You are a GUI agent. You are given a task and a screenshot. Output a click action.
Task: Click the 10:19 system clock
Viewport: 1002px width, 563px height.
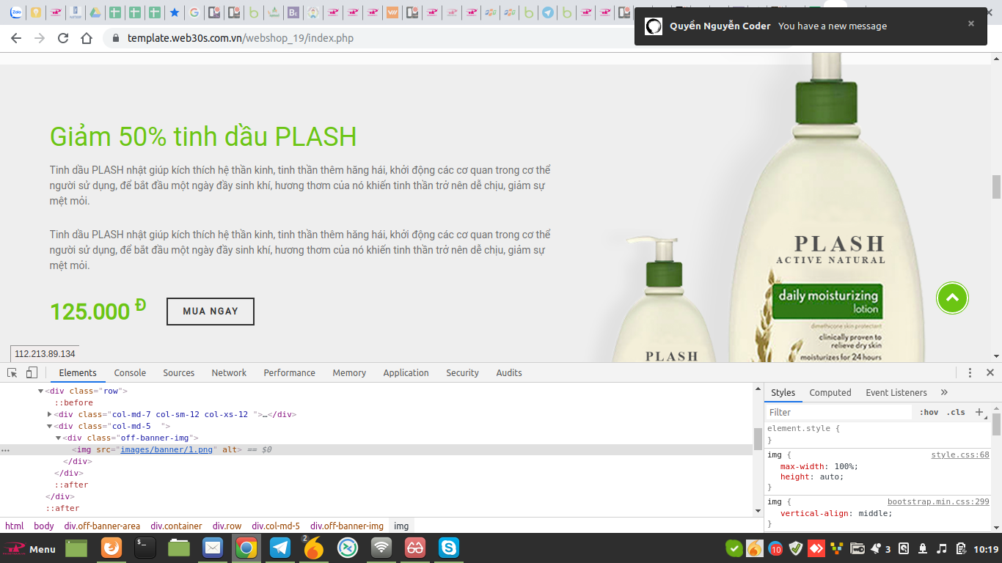[x=986, y=549]
